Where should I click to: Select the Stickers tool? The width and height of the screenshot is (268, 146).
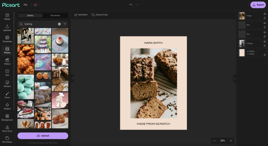7,84
